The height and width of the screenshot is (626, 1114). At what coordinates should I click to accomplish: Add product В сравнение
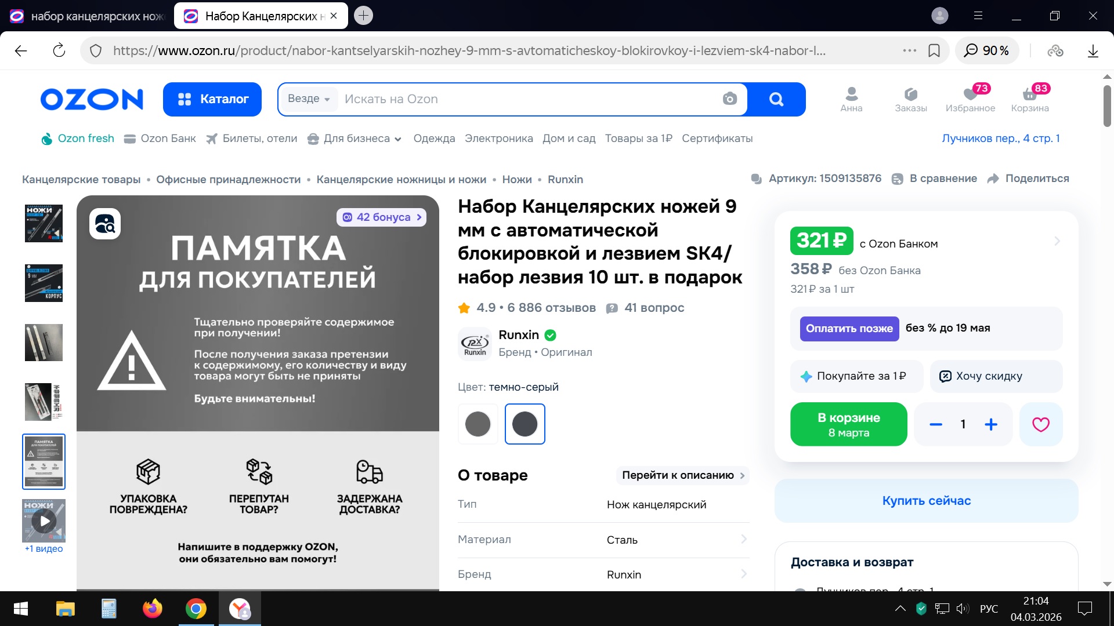[x=934, y=179]
